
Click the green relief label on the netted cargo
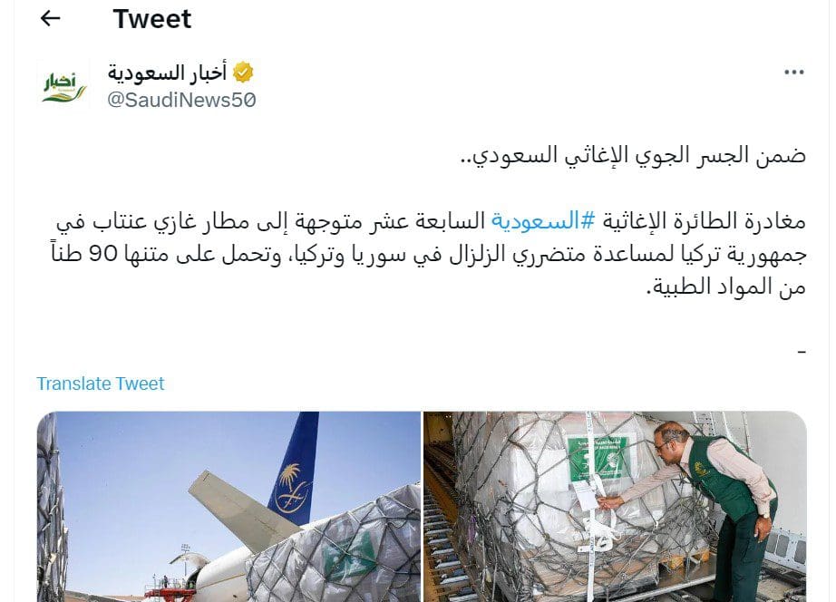point(598,458)
